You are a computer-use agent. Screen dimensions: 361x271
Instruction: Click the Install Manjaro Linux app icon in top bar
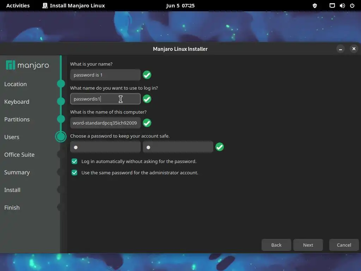(45, 6)
